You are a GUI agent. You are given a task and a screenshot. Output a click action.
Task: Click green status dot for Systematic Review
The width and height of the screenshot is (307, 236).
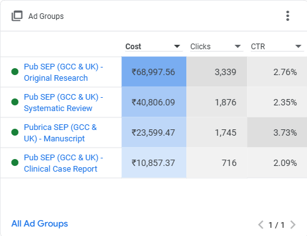point(15,102)
